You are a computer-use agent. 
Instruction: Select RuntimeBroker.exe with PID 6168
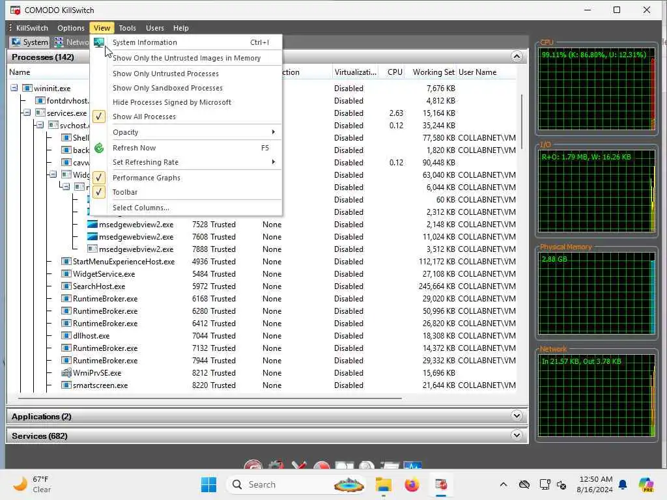coord(105,298)
